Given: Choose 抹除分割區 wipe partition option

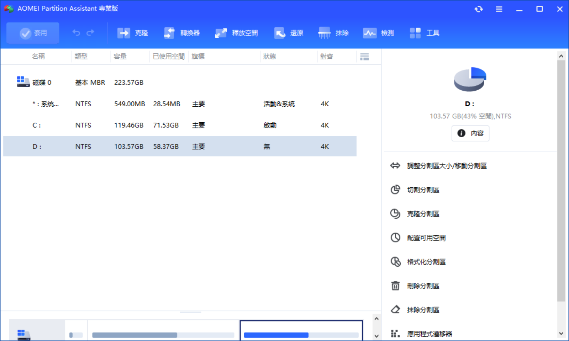Looking at the screenshot, I should (415, 310).
